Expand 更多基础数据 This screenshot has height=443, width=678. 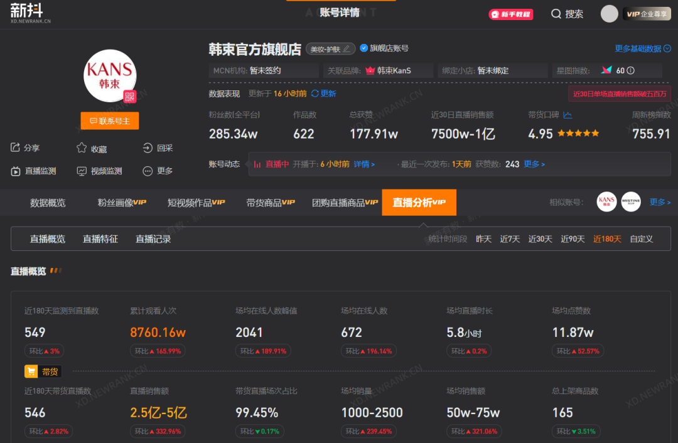coord(643,48)
